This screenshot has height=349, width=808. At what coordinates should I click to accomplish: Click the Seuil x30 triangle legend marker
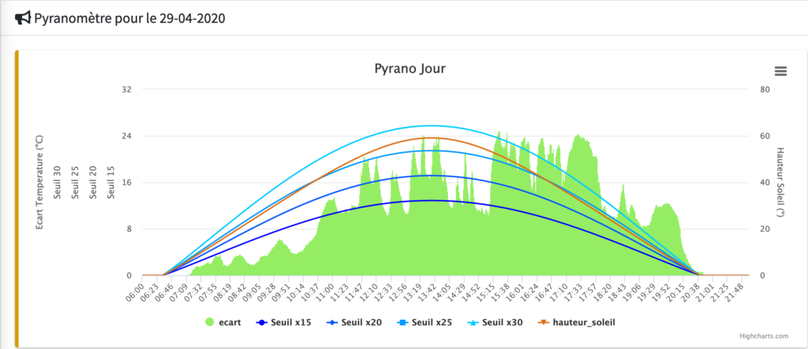(471, 321)
